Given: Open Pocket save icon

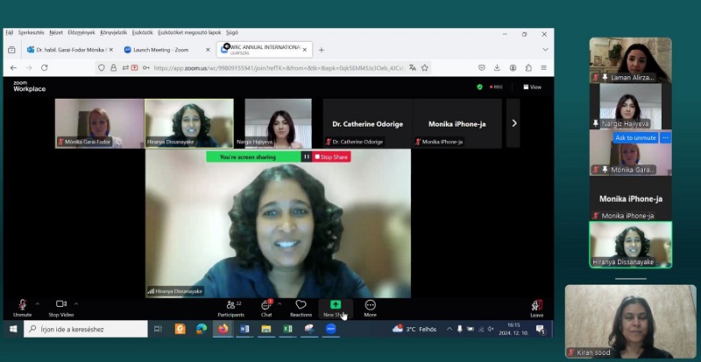Looking at the screenshot, I should click(481, 68).
